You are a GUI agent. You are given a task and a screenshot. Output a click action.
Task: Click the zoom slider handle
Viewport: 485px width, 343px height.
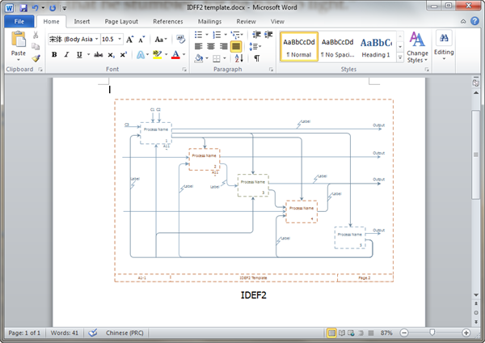point(432,332)
